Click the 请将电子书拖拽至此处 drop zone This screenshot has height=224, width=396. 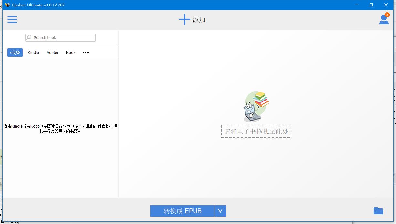[x=256, y=132]
